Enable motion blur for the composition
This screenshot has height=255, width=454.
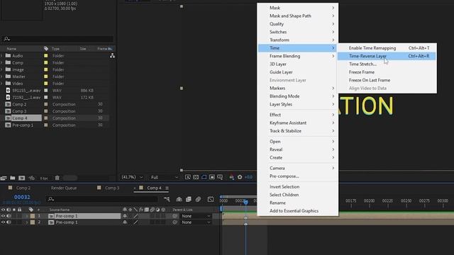tap(198, 199)
